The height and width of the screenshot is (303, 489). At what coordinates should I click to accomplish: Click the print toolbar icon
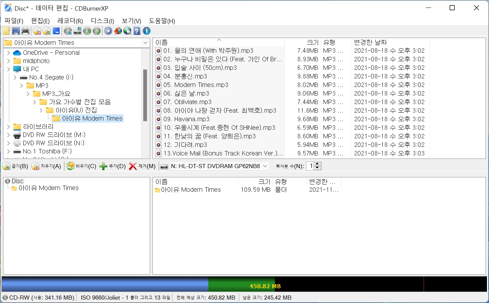[25, 31]
